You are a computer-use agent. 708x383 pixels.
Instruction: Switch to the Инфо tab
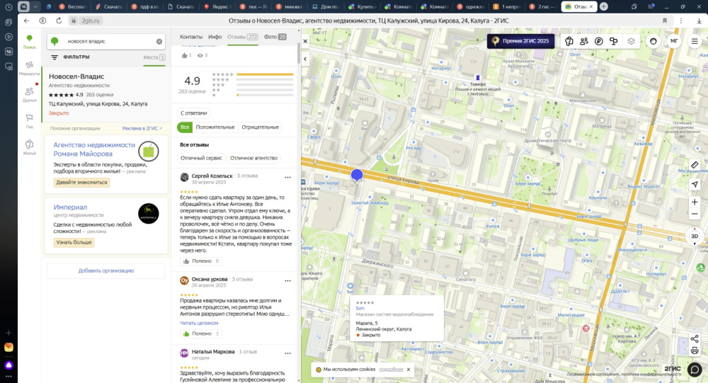pos(215,37)
